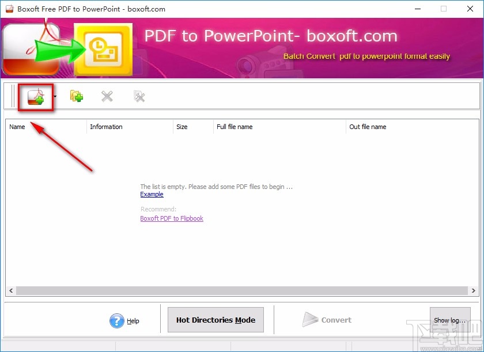
Task: Click the toolbar grip handle
Action: coord(13,96)
